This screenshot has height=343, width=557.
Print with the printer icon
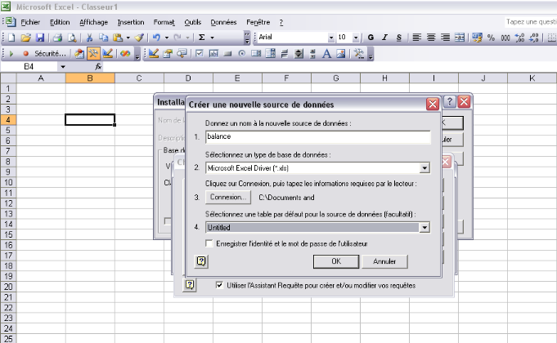click(x=57, y=38)
